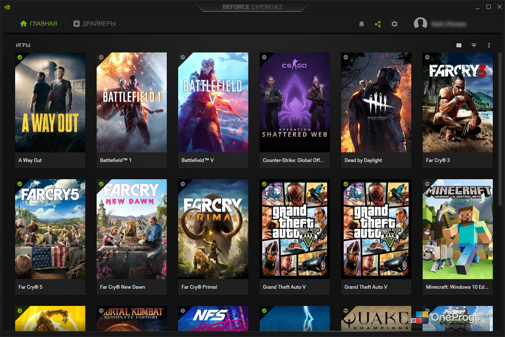Click the user avatar picture
Image resolution: width=505 pixels, height=337 pixels.
421,24
